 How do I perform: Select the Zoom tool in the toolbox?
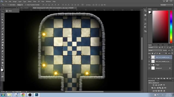(2, 65)
